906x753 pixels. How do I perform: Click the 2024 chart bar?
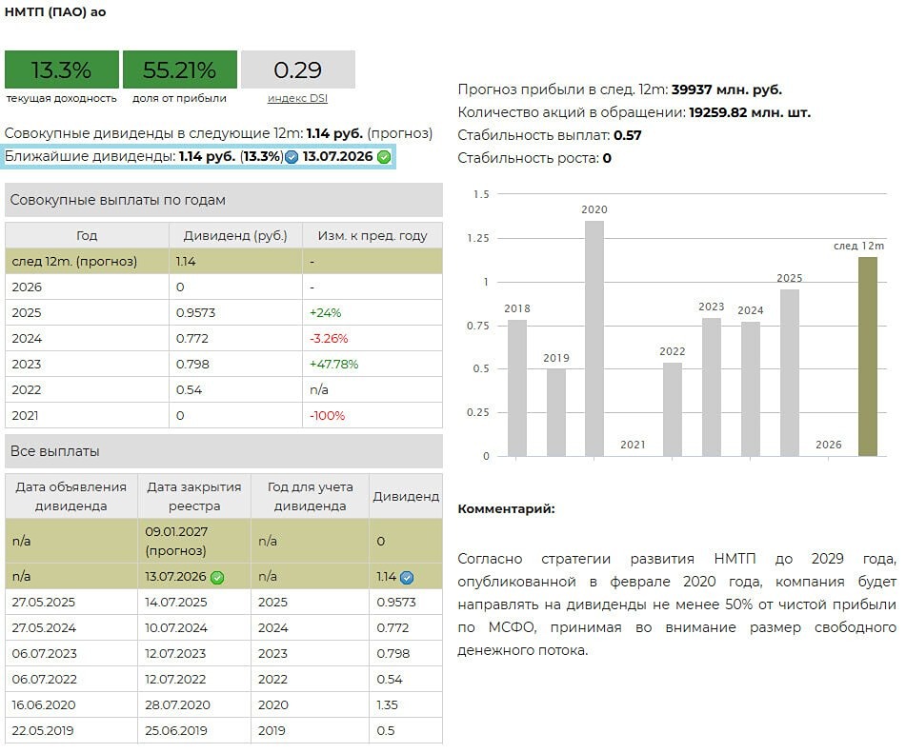tap(751, 389)
